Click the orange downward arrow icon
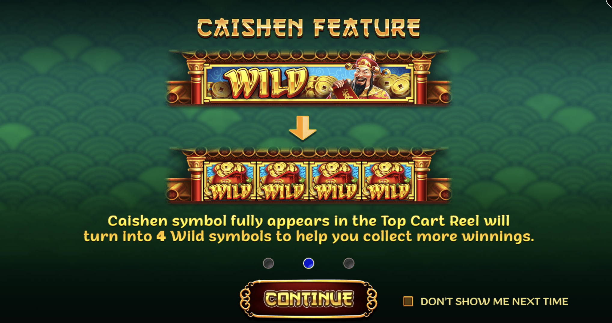Image resolution: width=612 pixels, height=323 pixels. coord(303,128)
